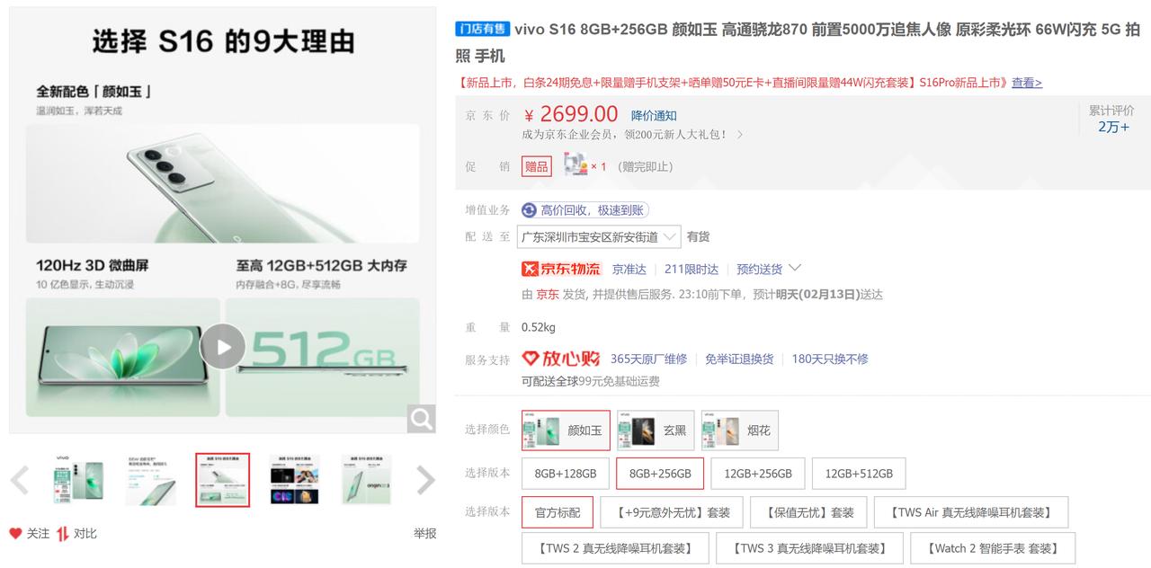Screen dimensions: 1151x568
Task: Click the 门店有售 badge
Action: 483,30
